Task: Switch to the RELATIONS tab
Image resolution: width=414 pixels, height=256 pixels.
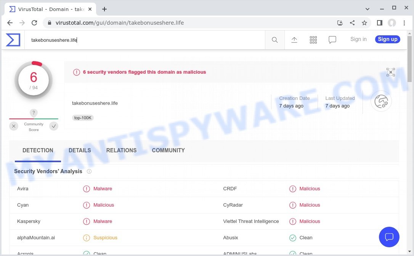Action: (122, 150)
